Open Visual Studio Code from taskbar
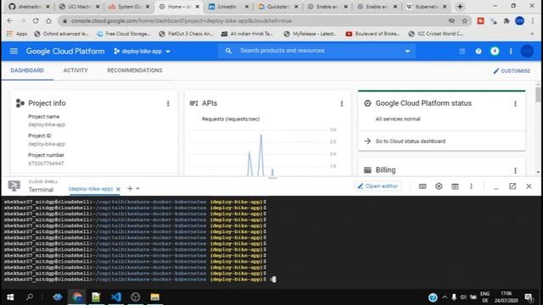 point(116,297)
